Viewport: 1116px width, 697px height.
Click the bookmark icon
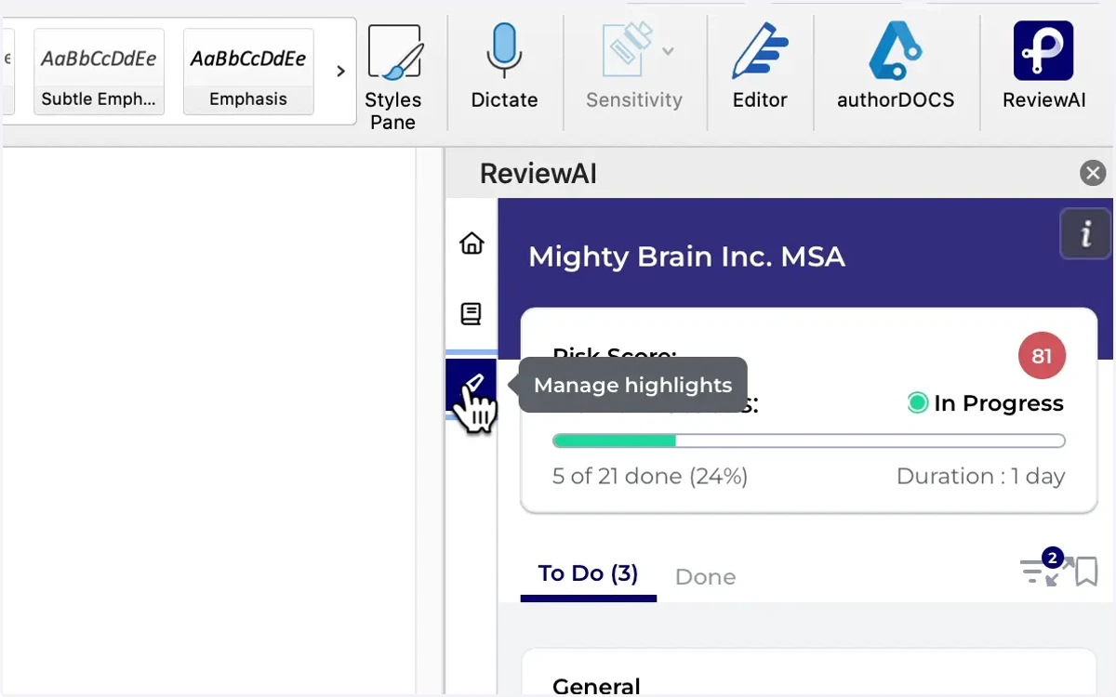coord(1086,572)
